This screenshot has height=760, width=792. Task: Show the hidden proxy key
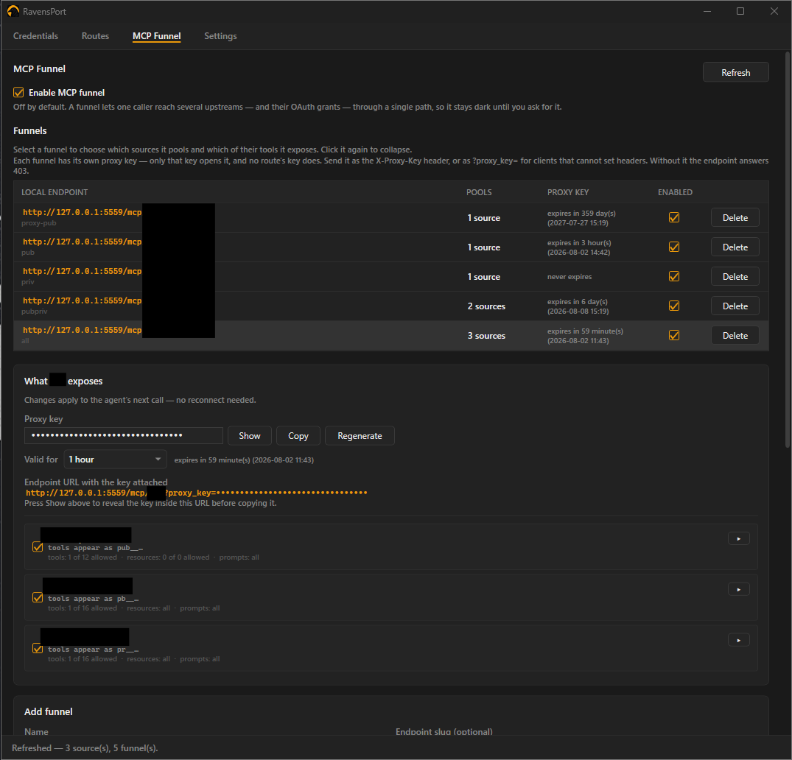click(x=250, y=436)
